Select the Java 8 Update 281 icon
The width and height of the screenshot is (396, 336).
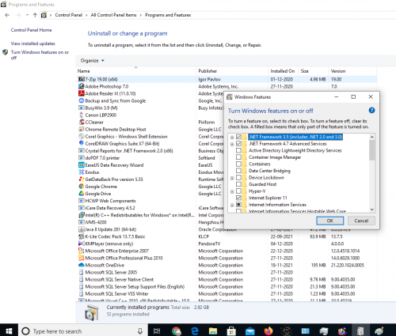pyautogui.click(x=82, y=229)
